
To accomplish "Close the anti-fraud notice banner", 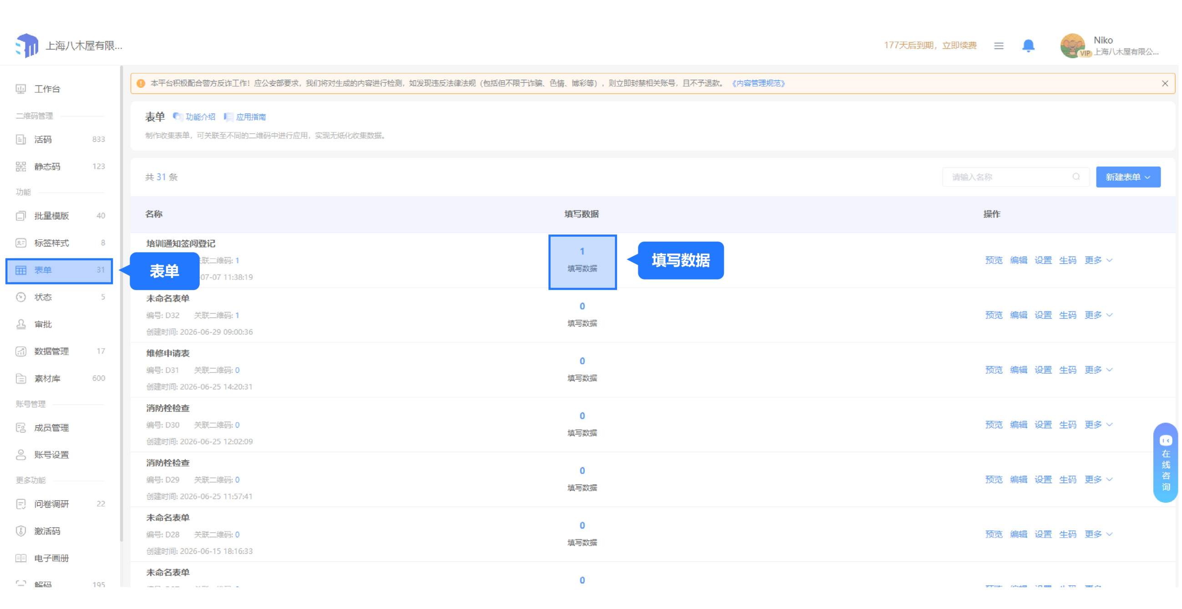I will pyautogui.click(x=1165, y=84).
